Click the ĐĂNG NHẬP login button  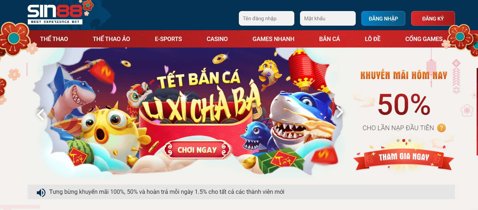[383, 18]
